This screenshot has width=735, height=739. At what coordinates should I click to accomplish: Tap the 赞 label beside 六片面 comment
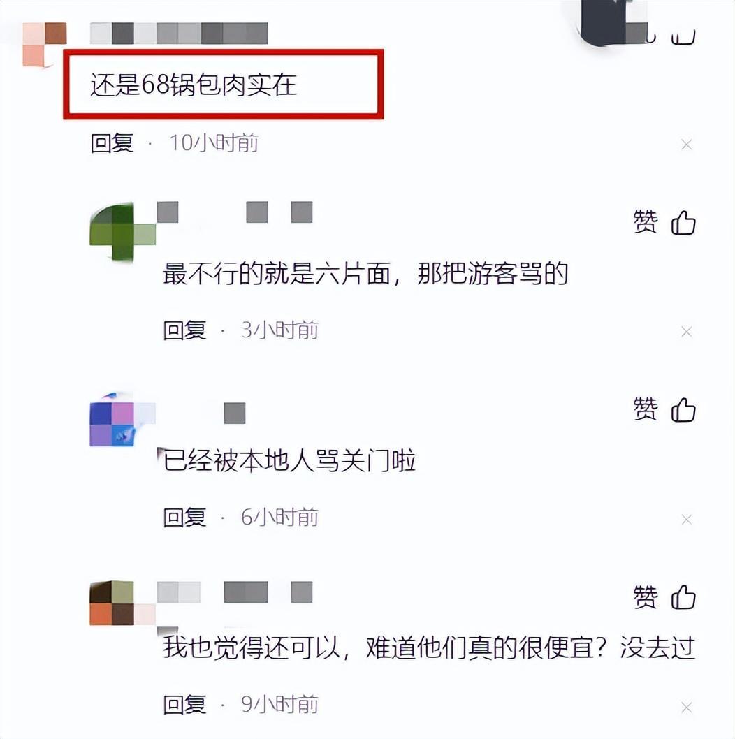pyautogui.click(x=646, y=222)
